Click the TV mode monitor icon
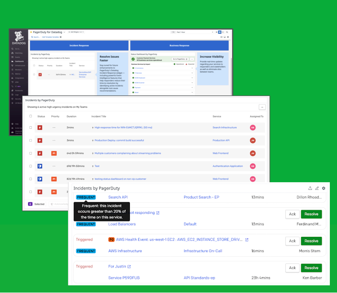Image resolution: width=337 pixels, height=293 pixels. [225, 37]
